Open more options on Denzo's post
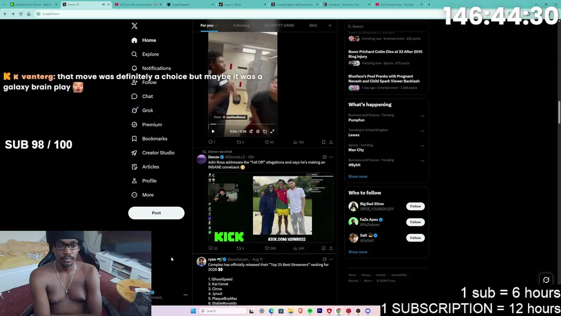 click(331, 157)
